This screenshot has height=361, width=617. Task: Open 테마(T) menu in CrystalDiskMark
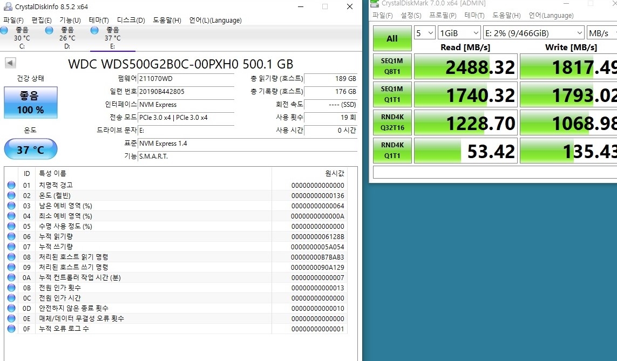pyautogui.click(x=474, y=15)
